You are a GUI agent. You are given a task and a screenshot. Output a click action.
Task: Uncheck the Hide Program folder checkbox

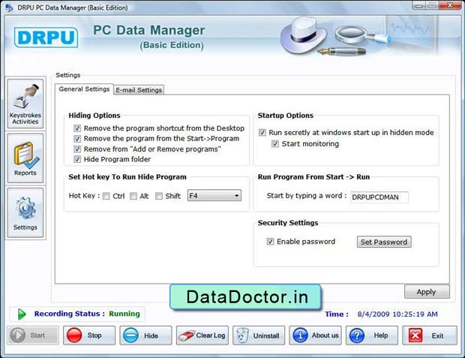point(77,159)
